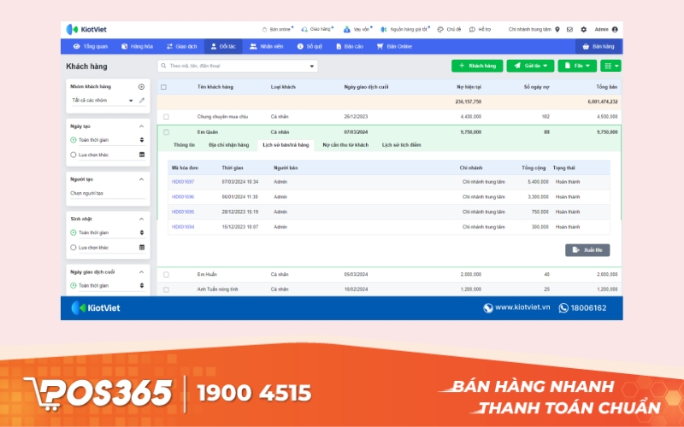Click the green Khách hàng add button
Viewport: 684px width, 427px height.
477,66
